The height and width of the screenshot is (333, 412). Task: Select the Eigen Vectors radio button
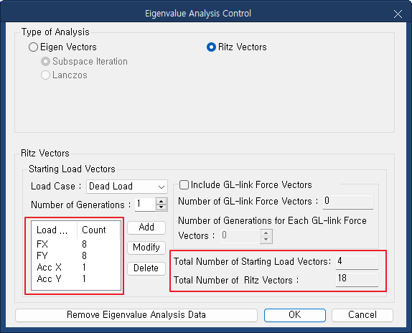[33, 47]
